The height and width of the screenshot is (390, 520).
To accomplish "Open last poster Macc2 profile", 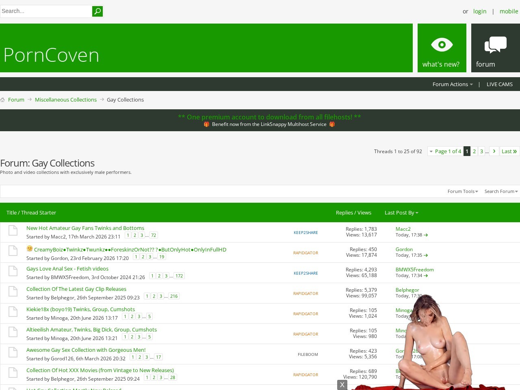I will [403, 229].
